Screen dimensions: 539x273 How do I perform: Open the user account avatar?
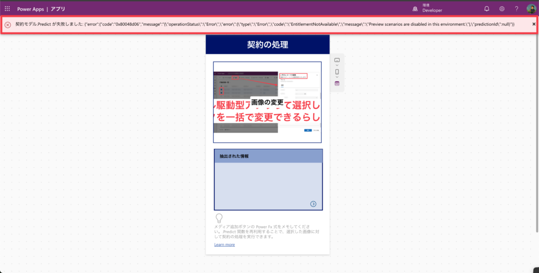[x=531, y=9]
